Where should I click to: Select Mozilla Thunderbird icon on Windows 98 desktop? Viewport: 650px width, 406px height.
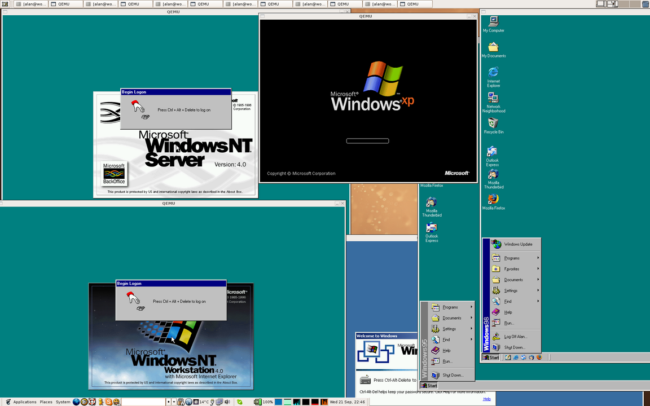click(x=493, y=179)
